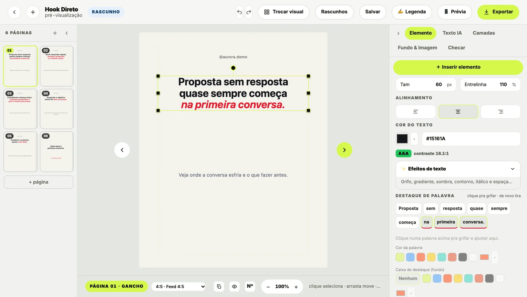This screenshot has width=527, height=297.
Task: Collapse the pages panel with the chevron
Action: coord(67,33)
